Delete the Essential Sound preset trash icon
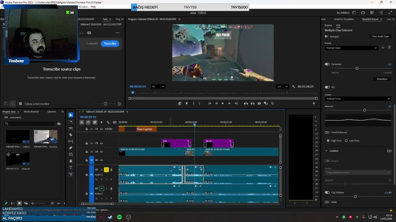 click(389, 47)
